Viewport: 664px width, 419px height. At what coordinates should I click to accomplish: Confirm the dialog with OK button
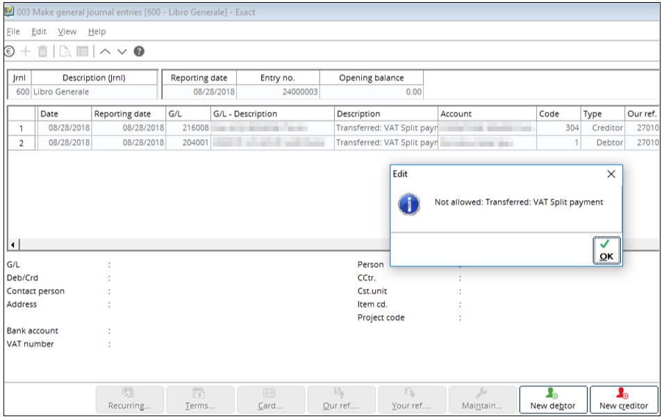coord(606,250)
